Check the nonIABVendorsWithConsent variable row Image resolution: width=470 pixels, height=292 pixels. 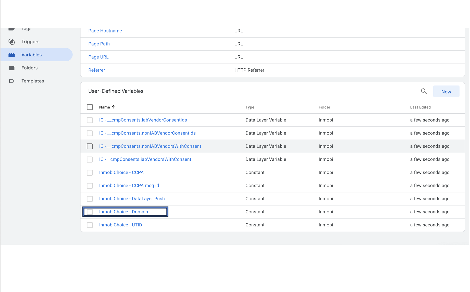(90, 146)
